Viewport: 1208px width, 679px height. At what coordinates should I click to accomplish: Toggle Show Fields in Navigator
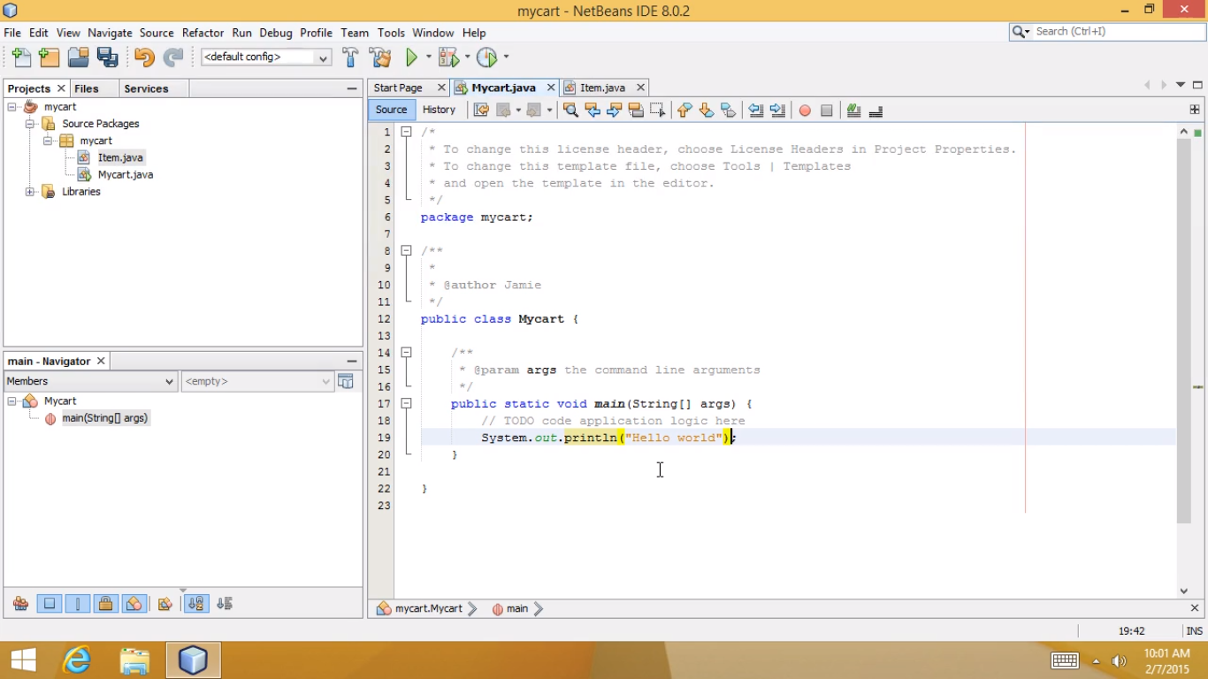point(50,604)
